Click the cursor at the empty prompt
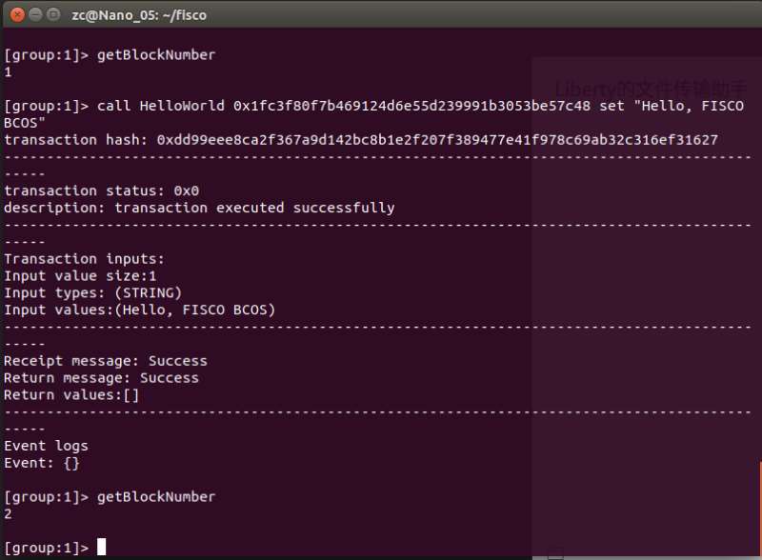 (101, 548)
